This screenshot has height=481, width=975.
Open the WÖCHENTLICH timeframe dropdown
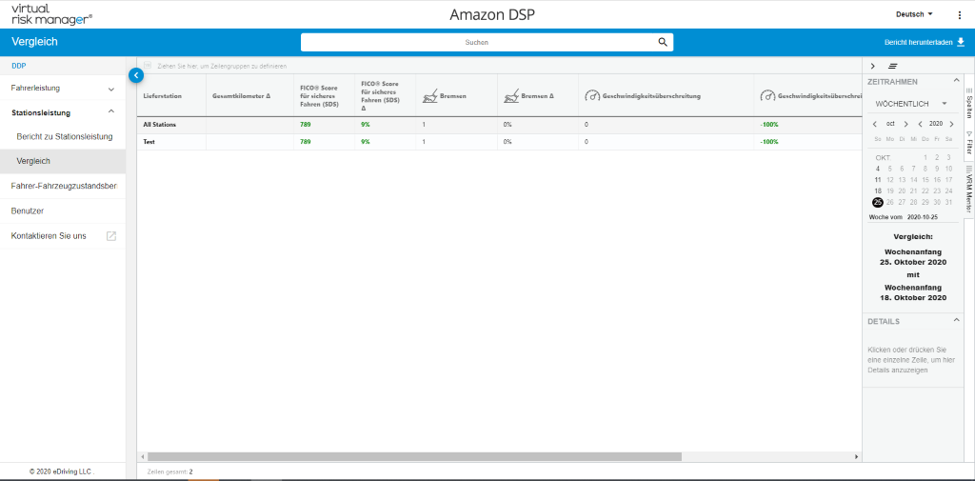pos(911,103)
